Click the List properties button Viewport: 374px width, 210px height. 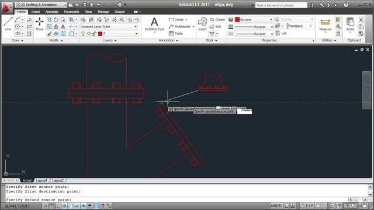tap(281, 33)
